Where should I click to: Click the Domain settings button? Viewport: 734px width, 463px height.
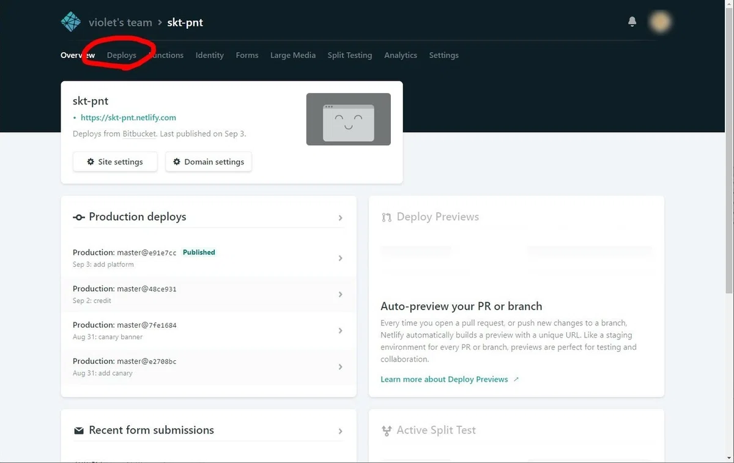[x=209, y=162]
